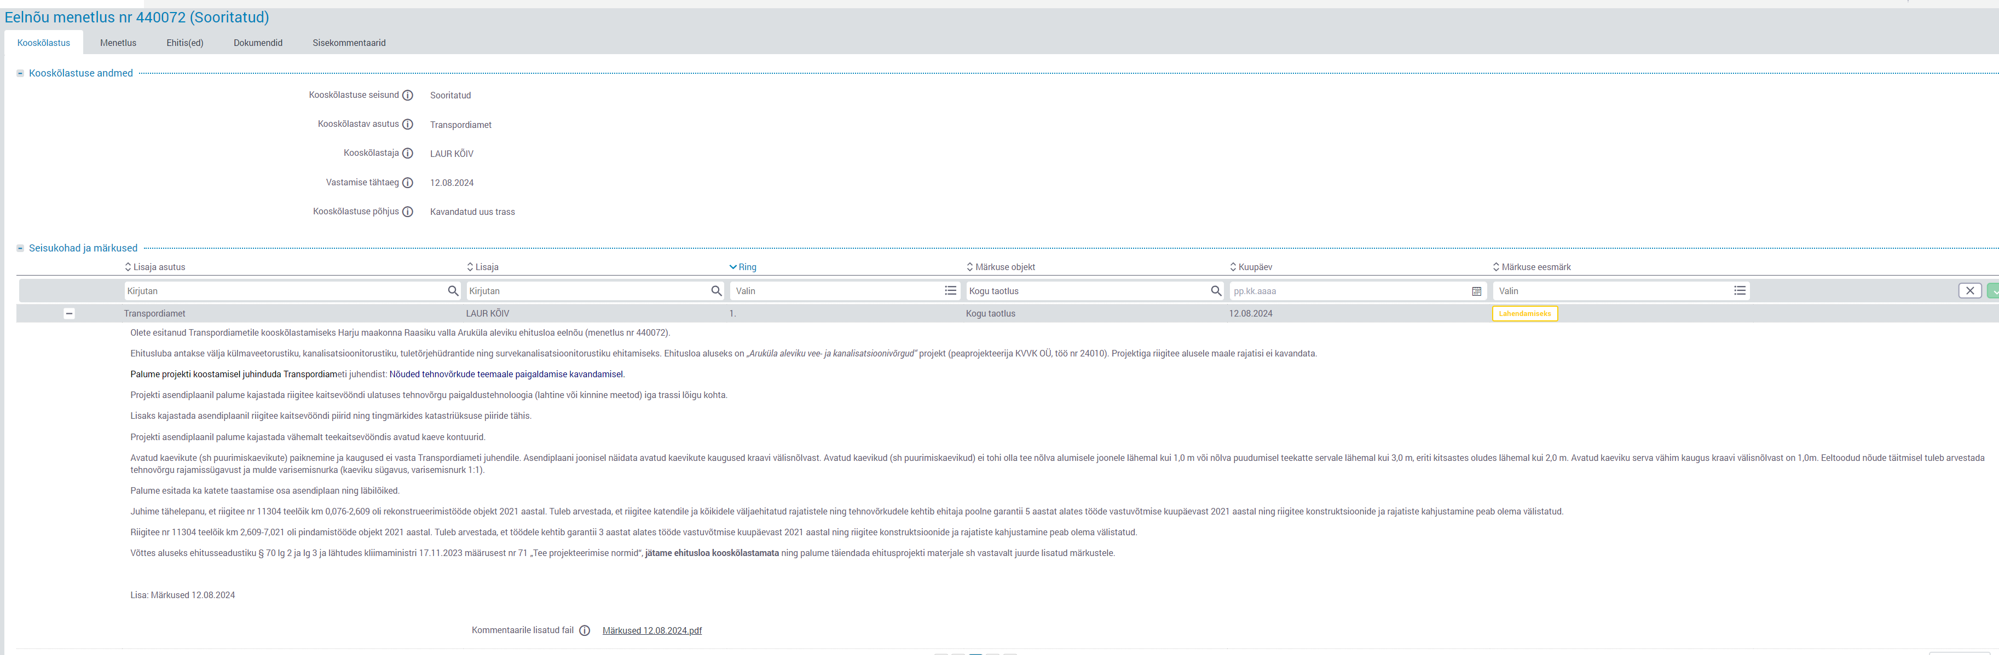Show info for Vastamise tähtaeg

coord(407,183)
